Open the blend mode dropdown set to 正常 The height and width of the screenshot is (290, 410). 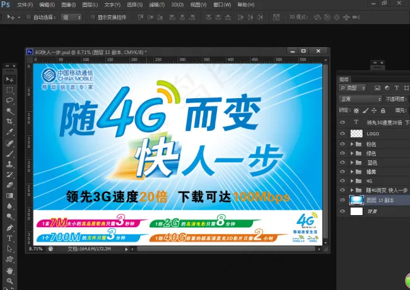tap(360, 99)
